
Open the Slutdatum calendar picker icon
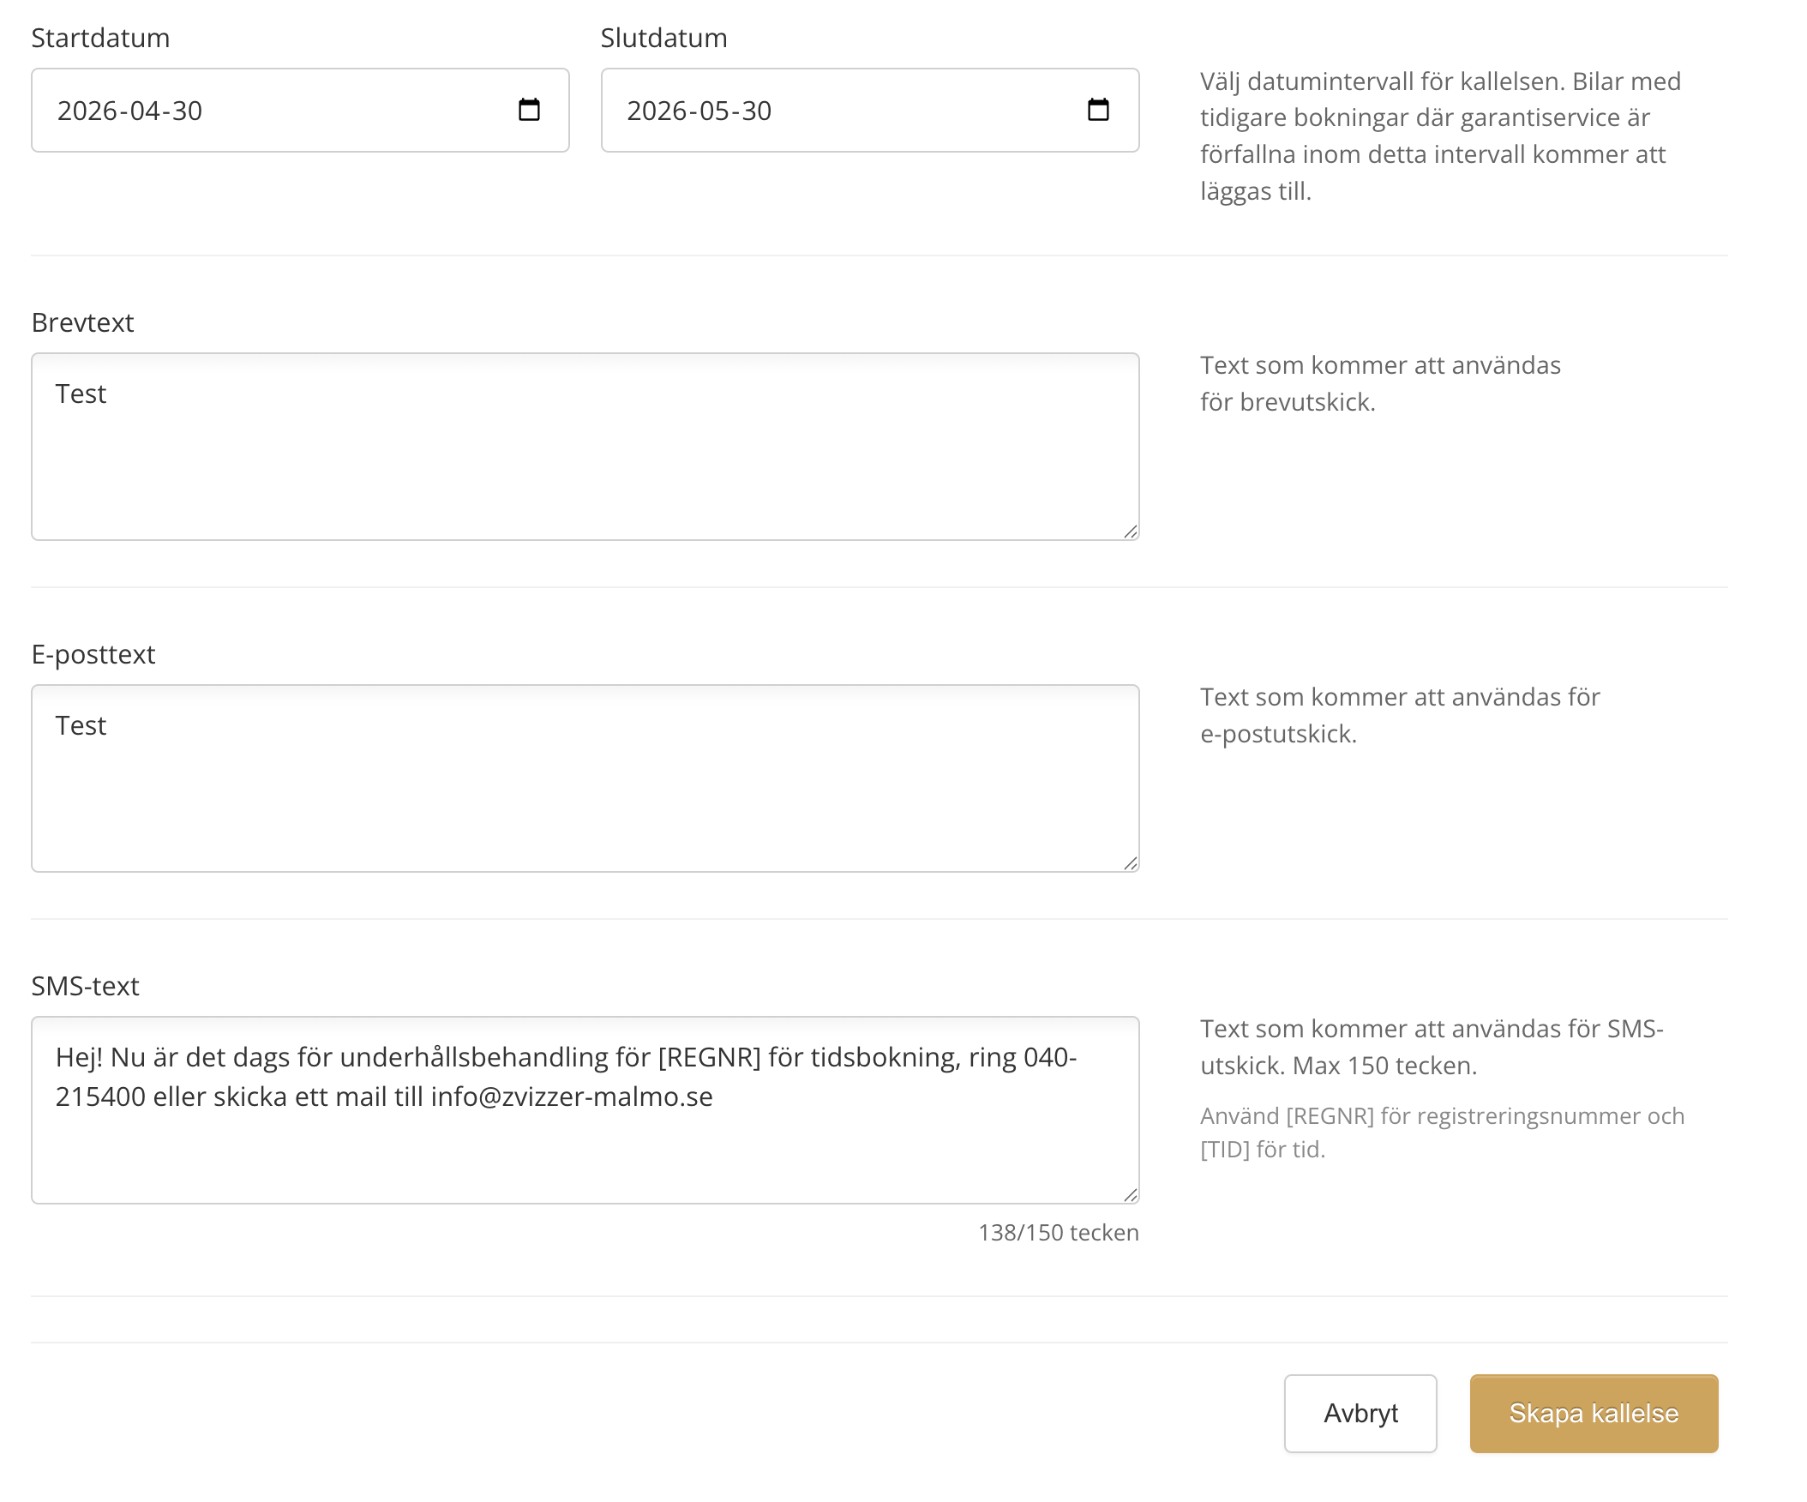tap(1098, 111)
